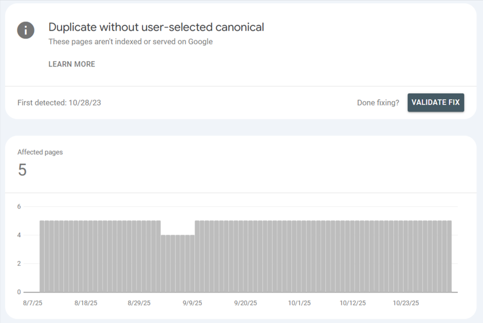Select the 'First detected: 10/28/23' text
This screenshot has width=483, height=323.
tap(59, 103)
